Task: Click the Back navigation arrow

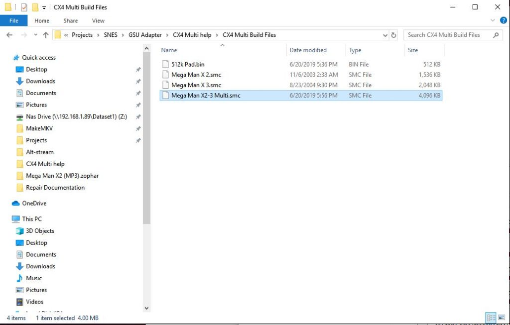Action: pyautogui.click(x=9, y=35)
